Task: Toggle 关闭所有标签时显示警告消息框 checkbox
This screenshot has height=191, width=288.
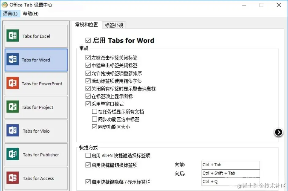Action: 88,89
